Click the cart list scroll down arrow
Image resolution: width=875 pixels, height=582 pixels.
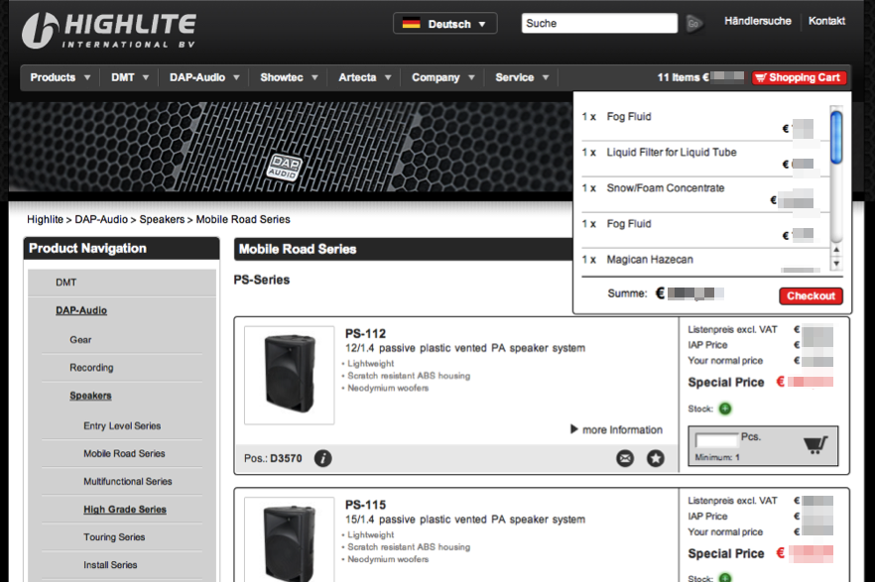[836, 263]
